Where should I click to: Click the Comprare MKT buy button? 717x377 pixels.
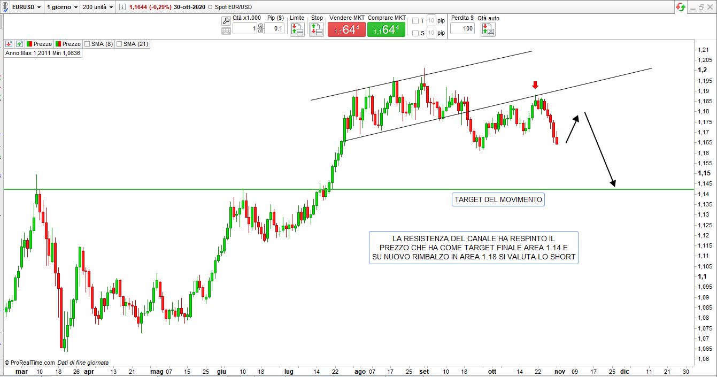[x=386, y=29]
